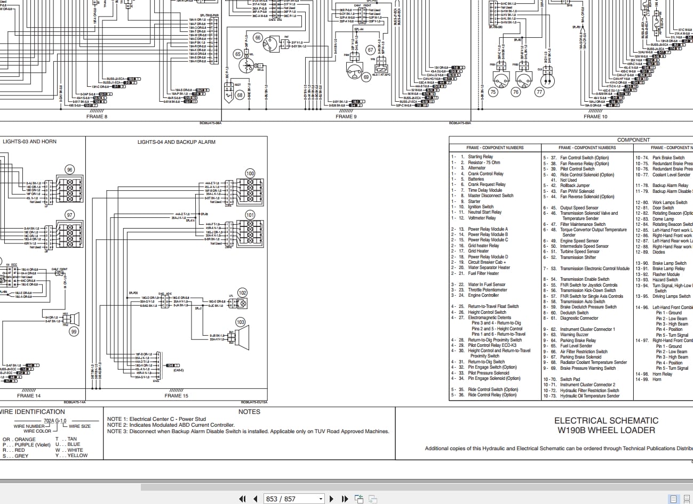Click the component circle numbered 65
The height and width of the screenshot is (504, 693).
pyautogui.click(x=238, y=54)
